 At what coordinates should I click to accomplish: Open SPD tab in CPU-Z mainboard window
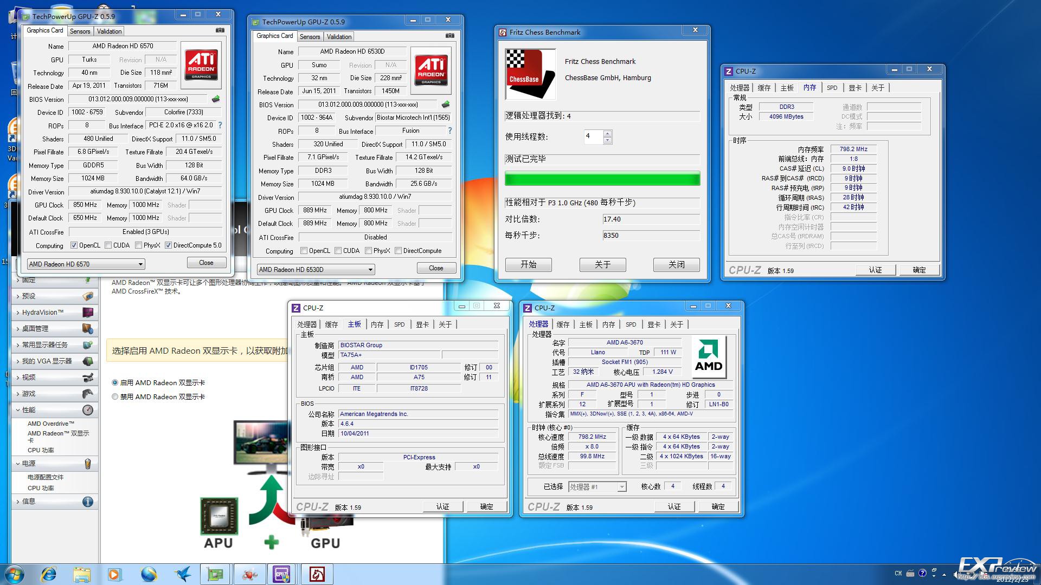pyautogui.click(x=400, y=324)
